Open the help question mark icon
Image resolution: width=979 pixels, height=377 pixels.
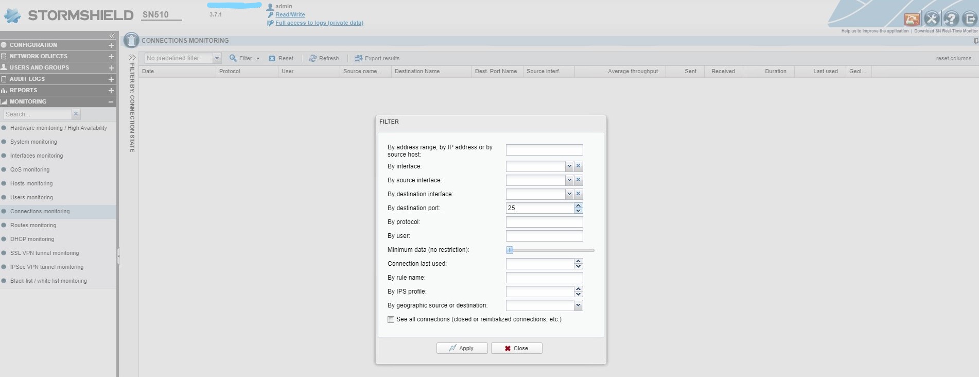tap(951, 20)
